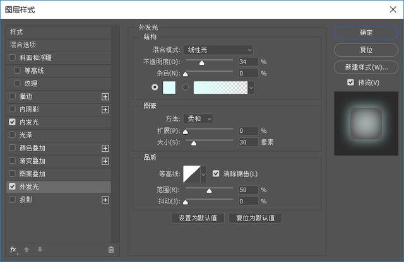Click the 杂色 value field

(x=248, y=73)
